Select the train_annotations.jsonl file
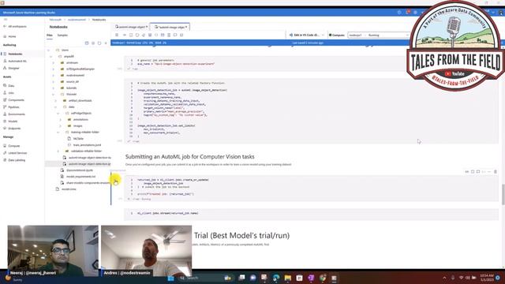The height and width of the screenshot is (284, 505). pos(87,145)
